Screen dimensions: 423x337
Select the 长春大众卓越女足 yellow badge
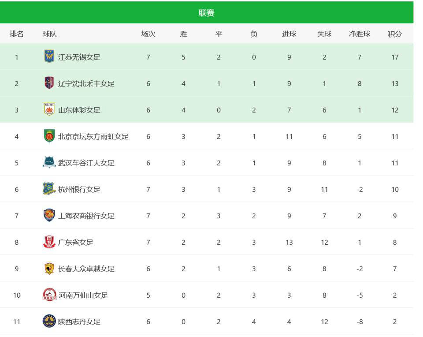coord(49,269)
